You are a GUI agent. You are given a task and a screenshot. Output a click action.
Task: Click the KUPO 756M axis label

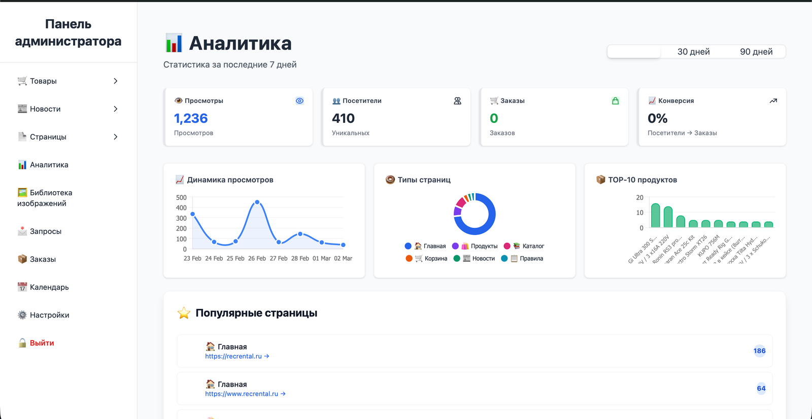pyautogui.click(x=709, y=246)
